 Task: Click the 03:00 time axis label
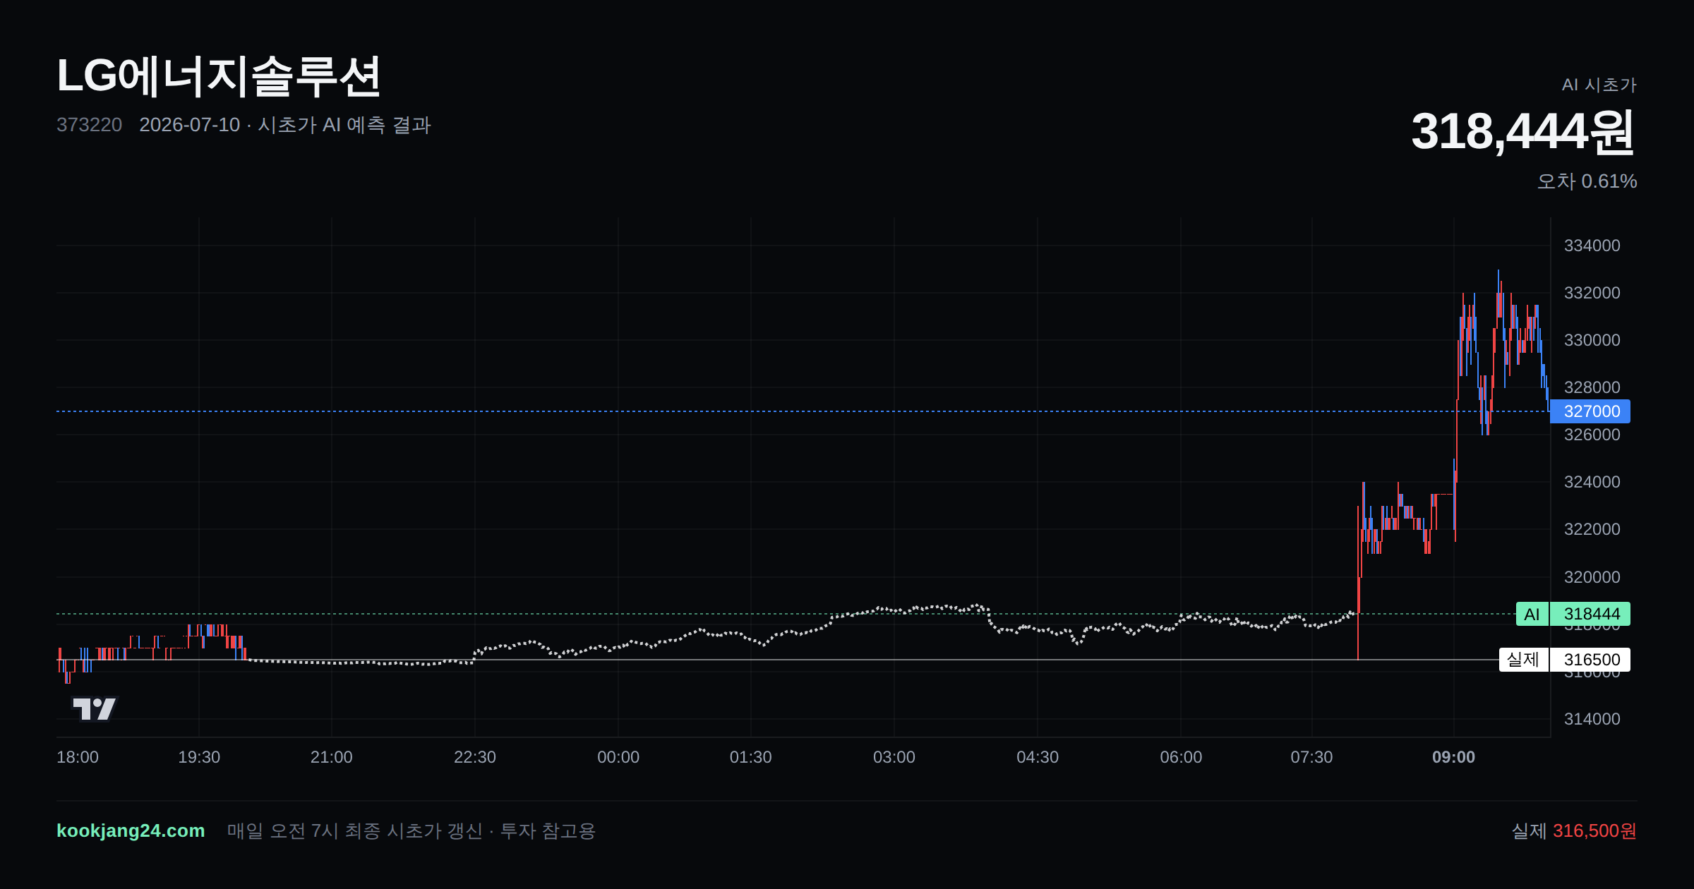click(894, 757)
